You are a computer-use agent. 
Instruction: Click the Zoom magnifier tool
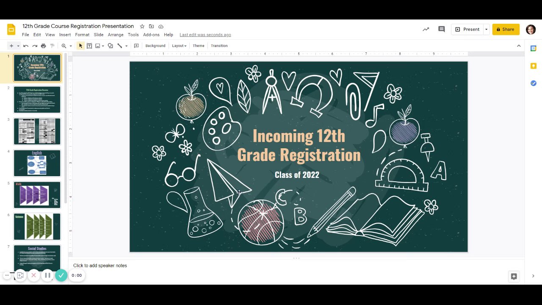[64, 46]
